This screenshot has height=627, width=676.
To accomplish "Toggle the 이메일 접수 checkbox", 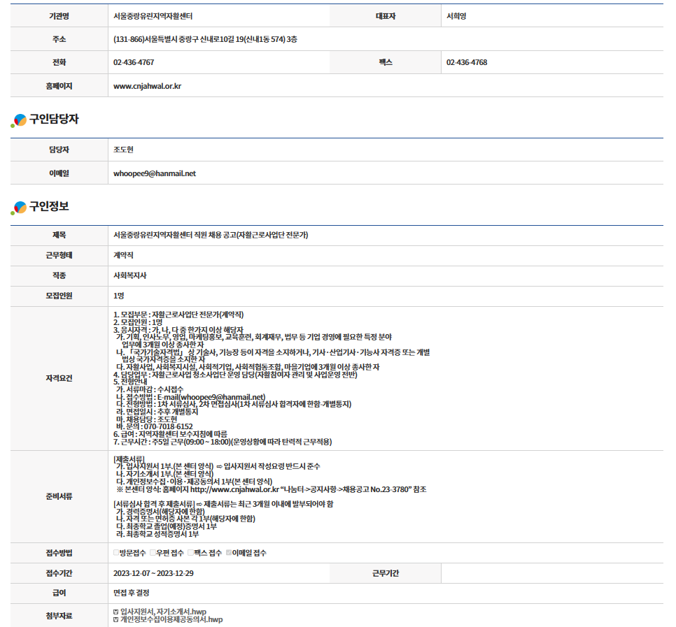I will [229, 553].
